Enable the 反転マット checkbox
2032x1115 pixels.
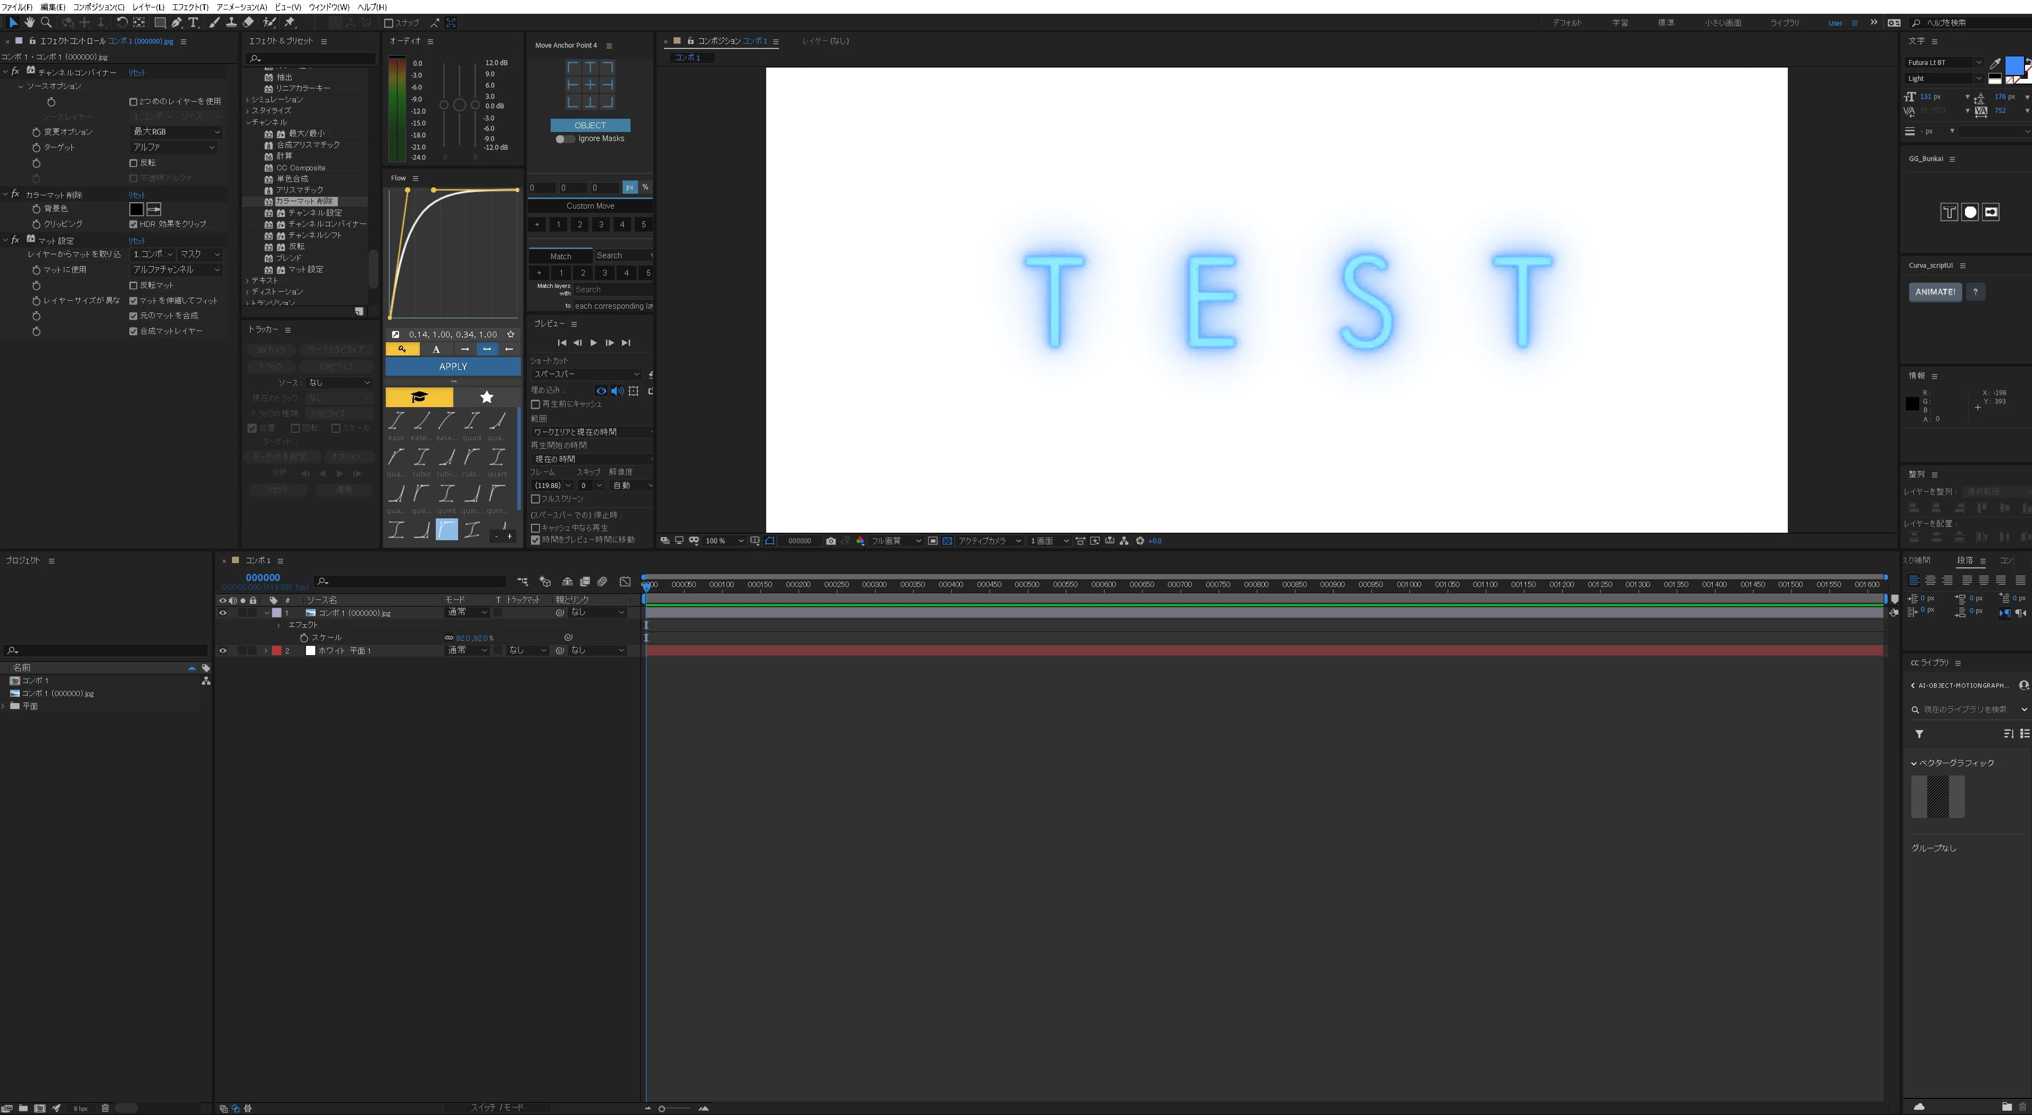point(134,286)
